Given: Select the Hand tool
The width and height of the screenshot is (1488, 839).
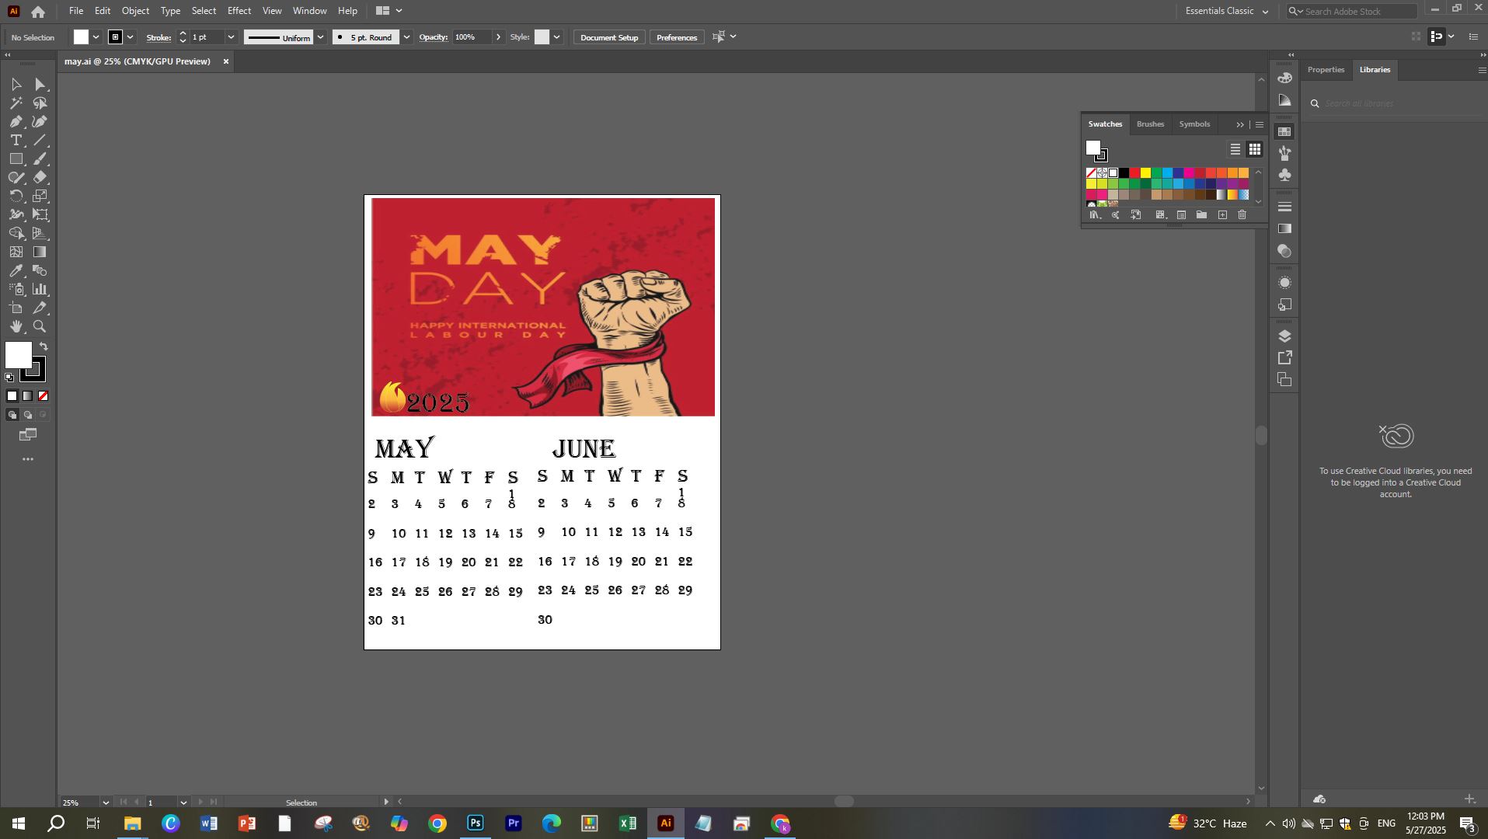Looking at the screenshot, I should pyautogui.click(x=16, y=327).
